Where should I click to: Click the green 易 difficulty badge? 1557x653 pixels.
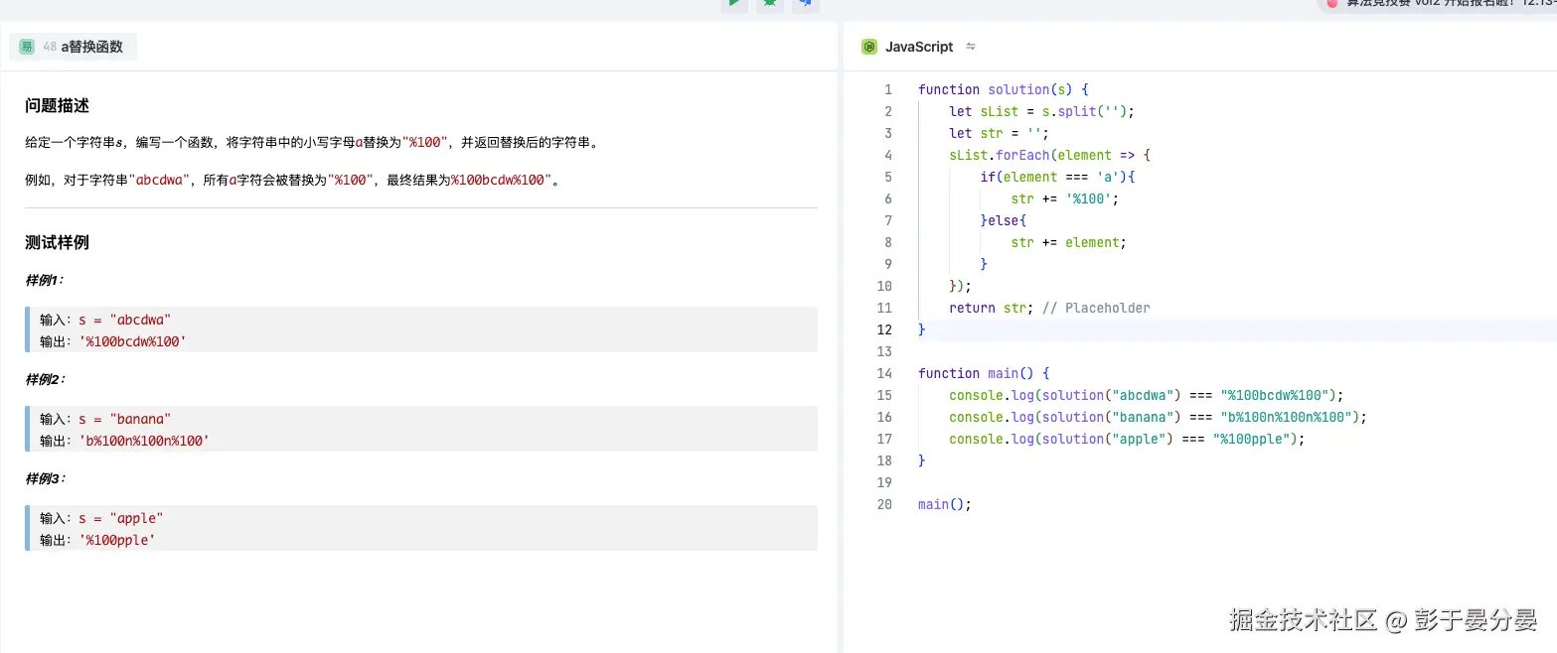[x=25, y=46]
